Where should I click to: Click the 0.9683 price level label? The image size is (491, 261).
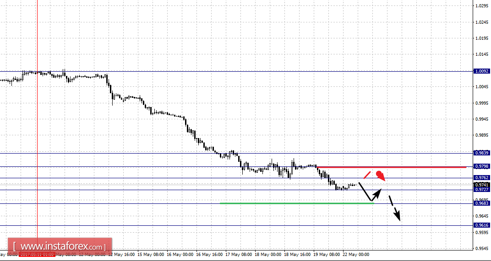pyautogui.click(x=481, y=203)
